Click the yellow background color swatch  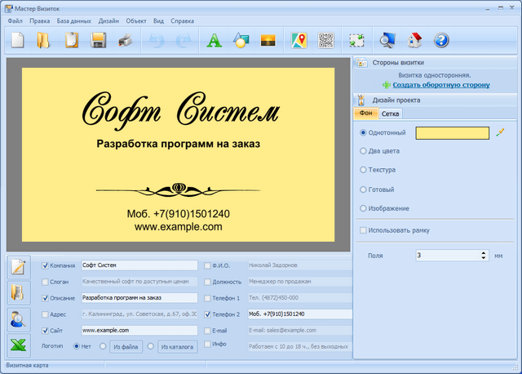point(452,132)
